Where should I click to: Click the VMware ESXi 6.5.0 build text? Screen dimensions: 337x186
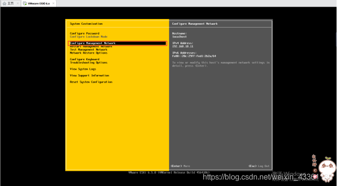(x=169, y=173)
